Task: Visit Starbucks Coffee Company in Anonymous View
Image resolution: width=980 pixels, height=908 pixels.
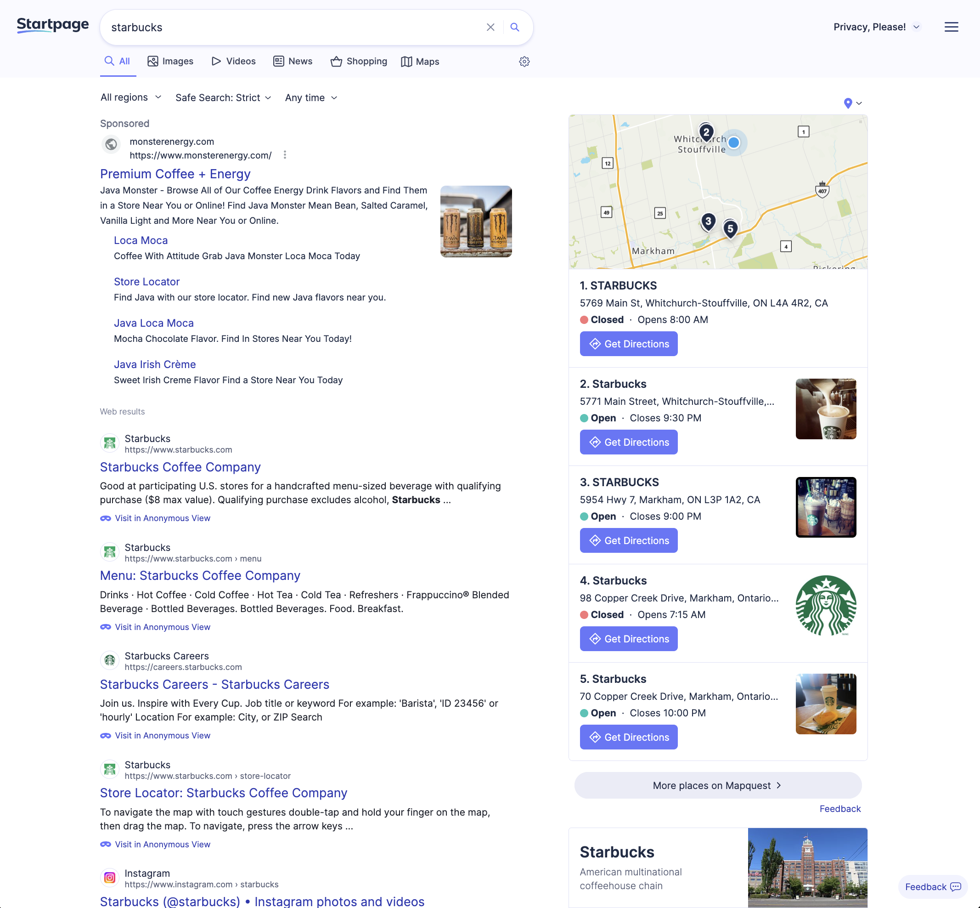Action: 156,518
